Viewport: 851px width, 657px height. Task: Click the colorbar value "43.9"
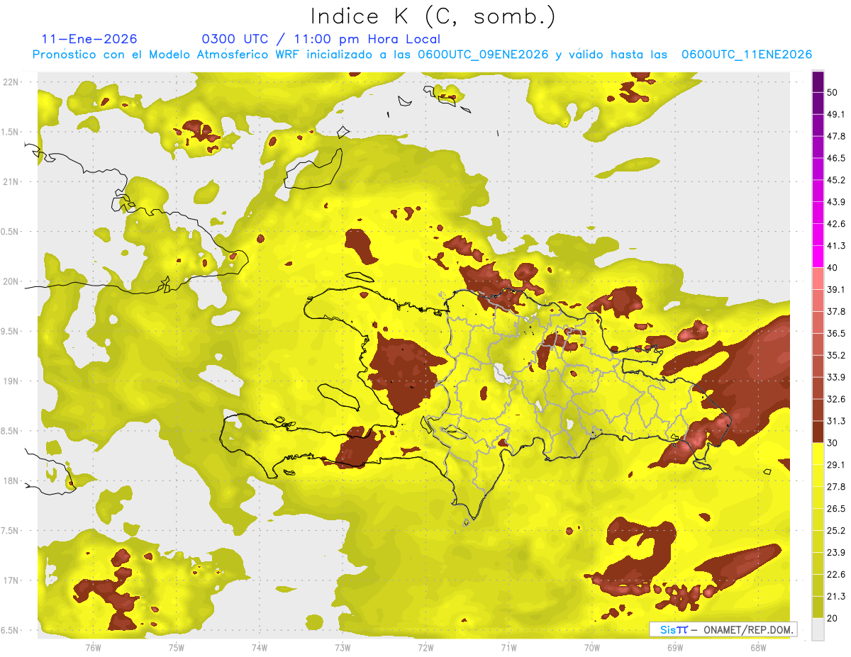[x=835, y=202]
